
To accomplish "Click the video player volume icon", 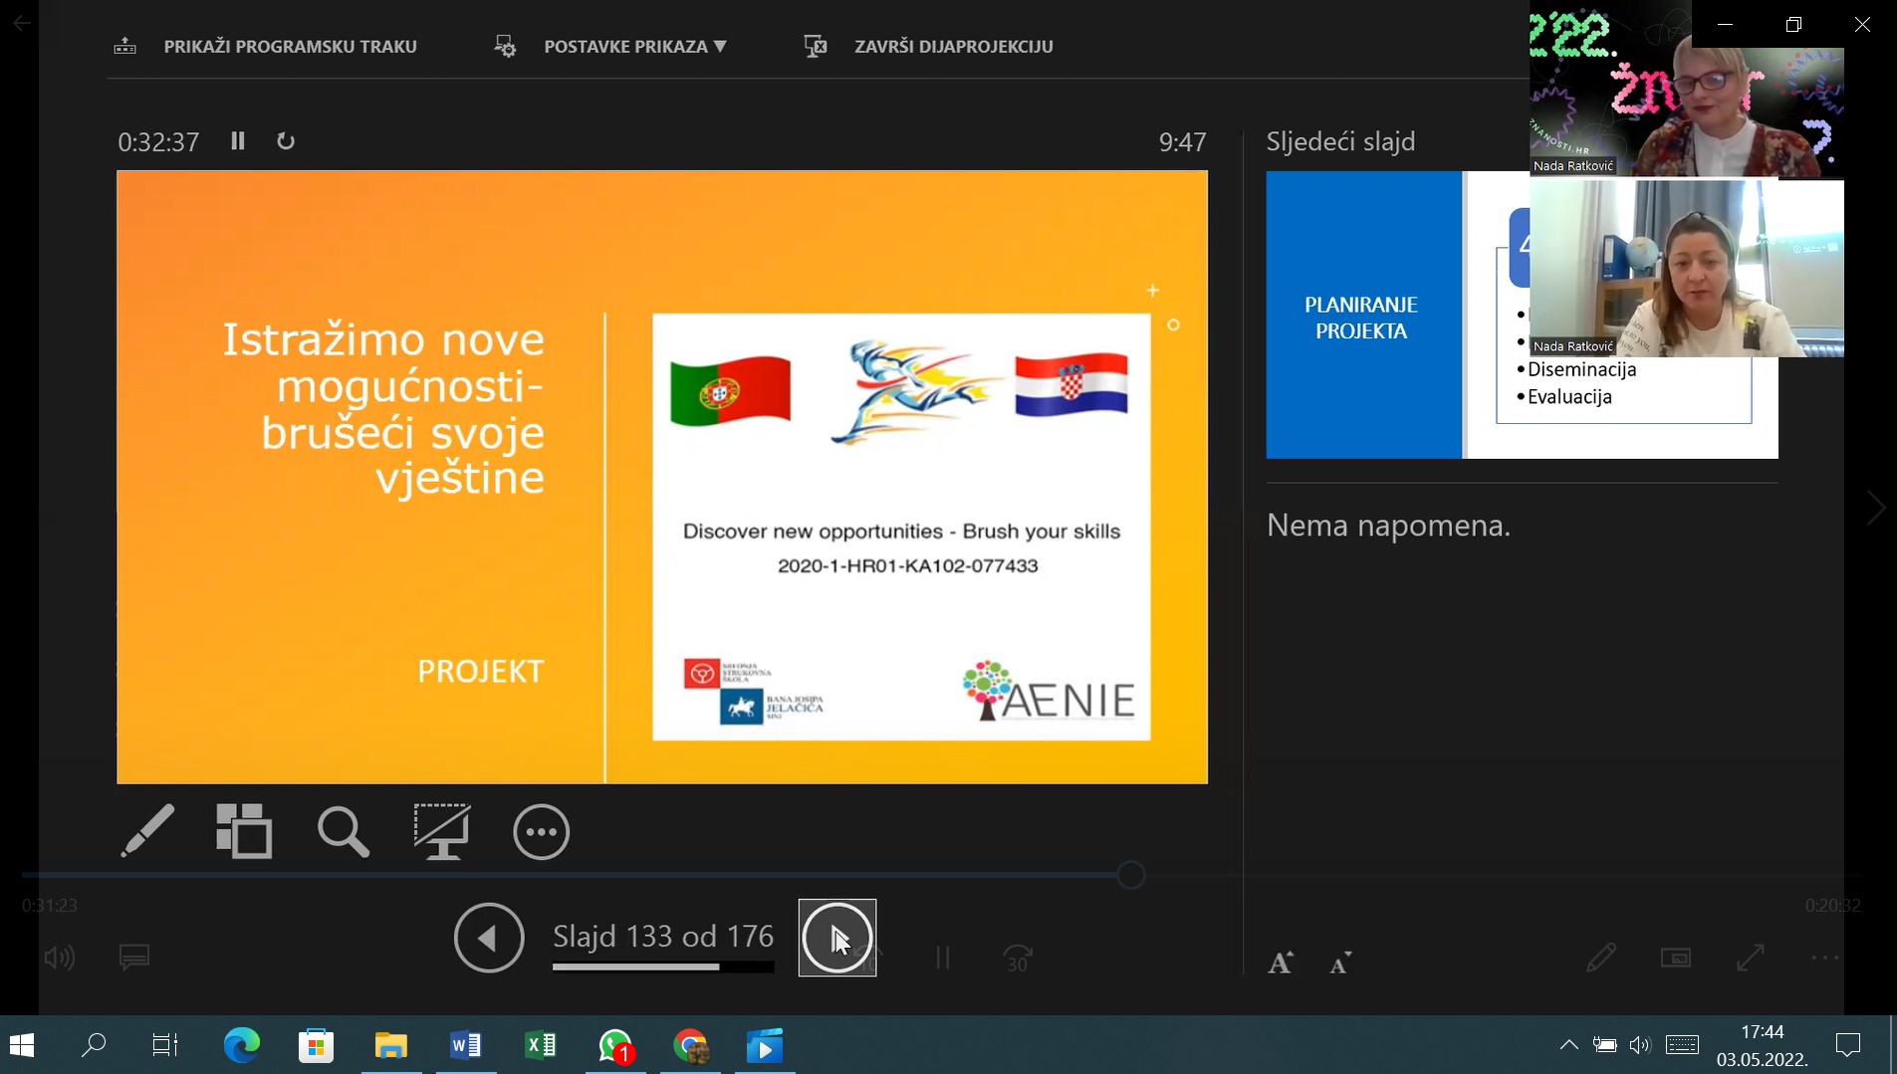I will coord(60,958).
